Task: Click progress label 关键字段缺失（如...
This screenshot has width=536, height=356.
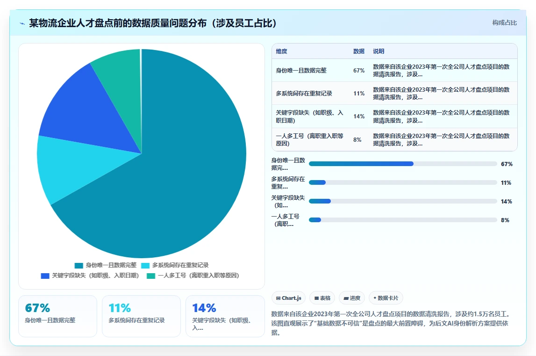Action: click(288, 201)
